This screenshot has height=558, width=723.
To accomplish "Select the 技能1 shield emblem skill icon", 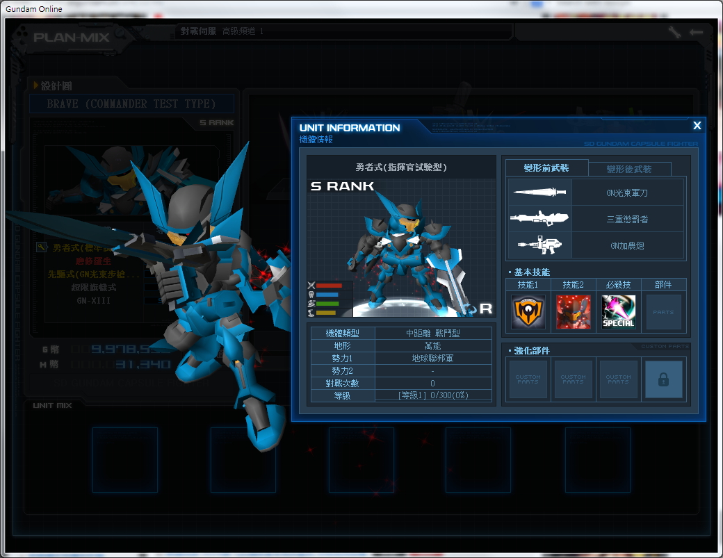I will click(528, 312).
